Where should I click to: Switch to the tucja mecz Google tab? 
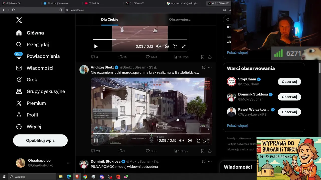coord(185,3)
